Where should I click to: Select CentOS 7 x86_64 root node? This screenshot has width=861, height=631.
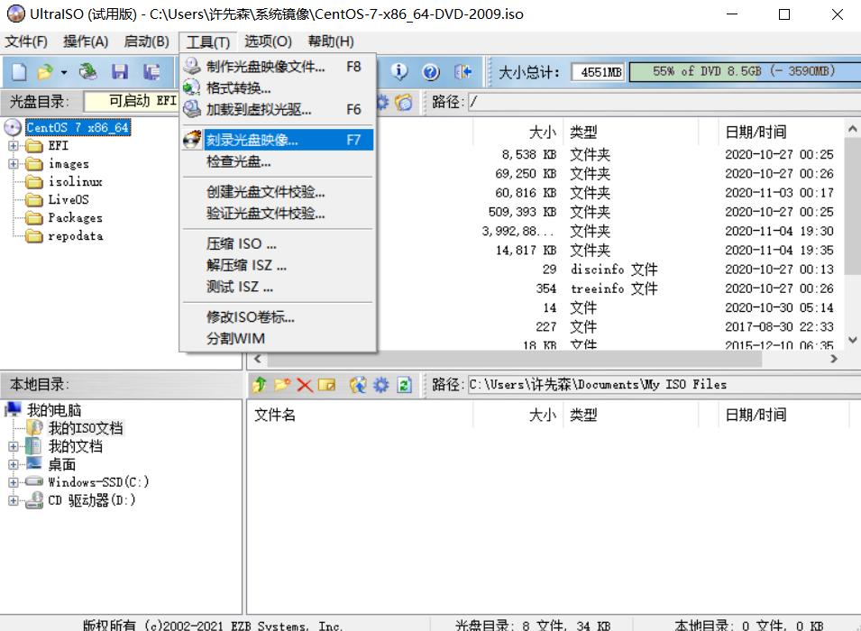[78, 128]
